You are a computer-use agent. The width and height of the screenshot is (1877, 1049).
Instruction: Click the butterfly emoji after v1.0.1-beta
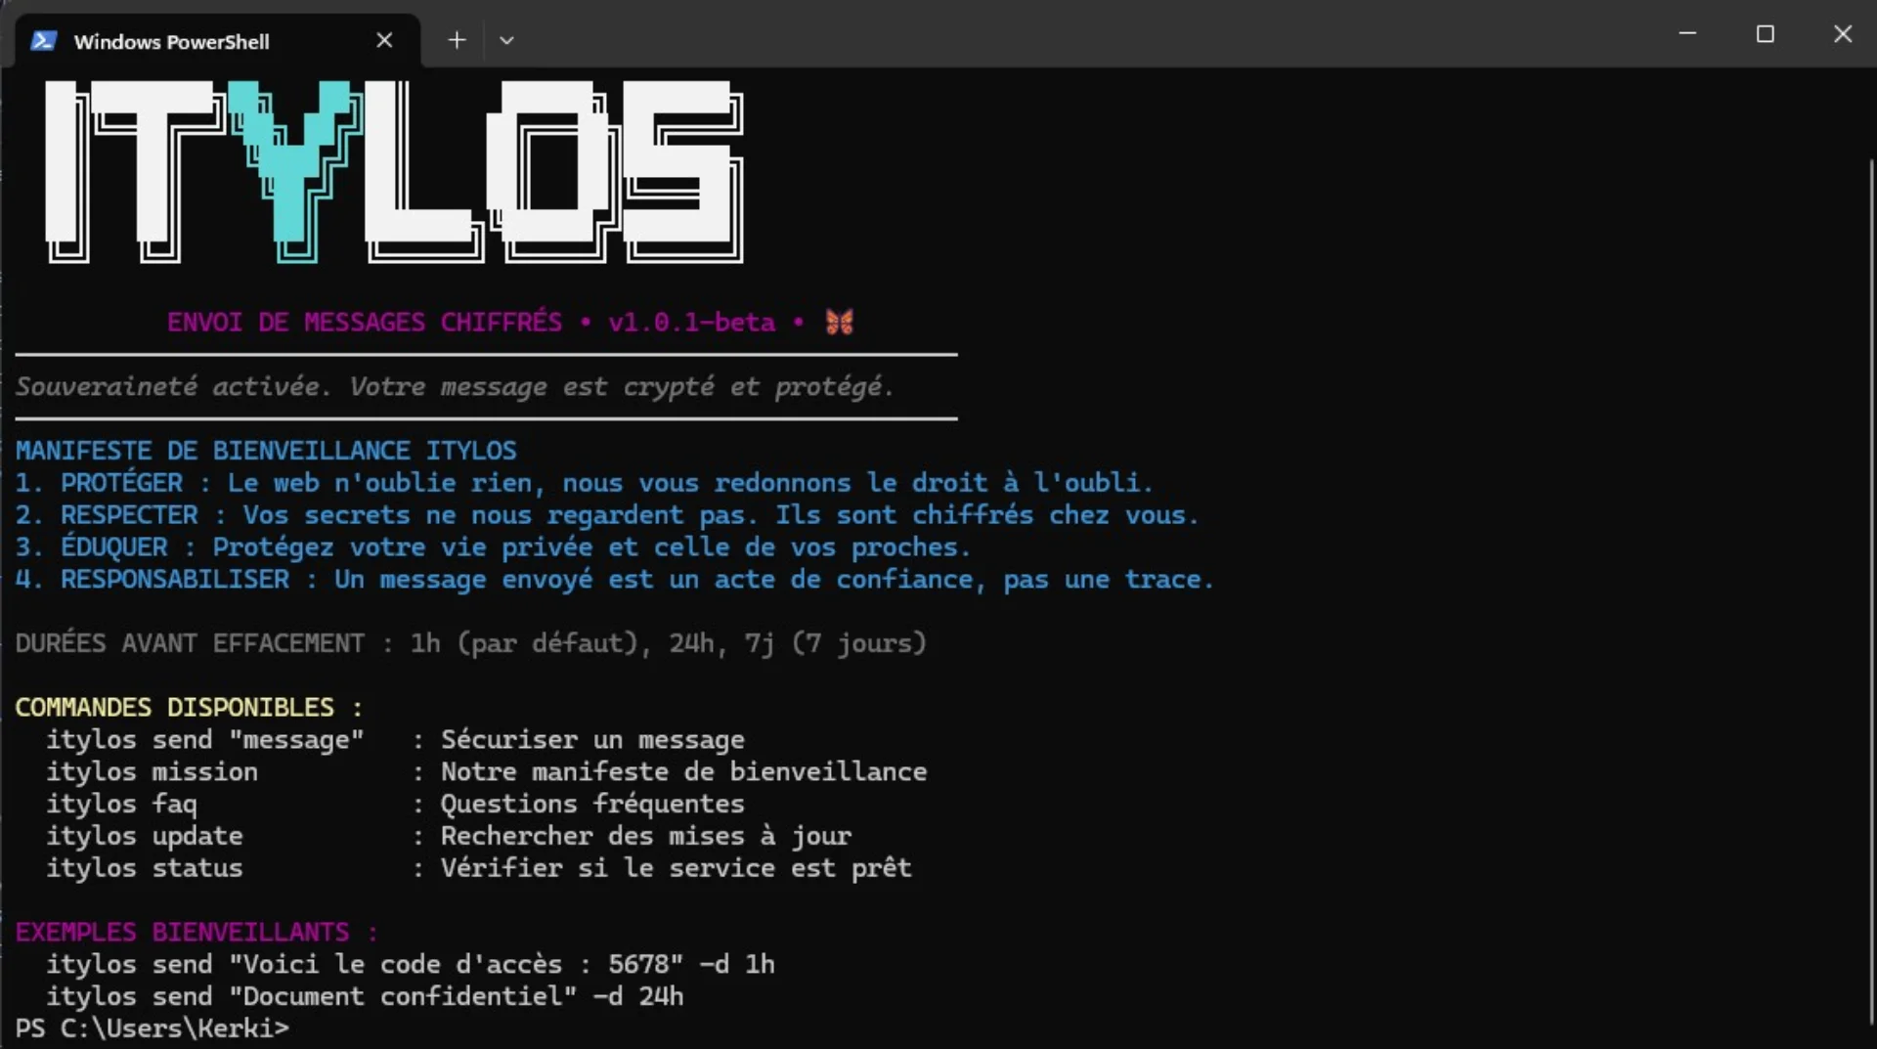pos(840,322)
